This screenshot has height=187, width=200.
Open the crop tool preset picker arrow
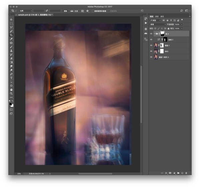tap(16, 11)
